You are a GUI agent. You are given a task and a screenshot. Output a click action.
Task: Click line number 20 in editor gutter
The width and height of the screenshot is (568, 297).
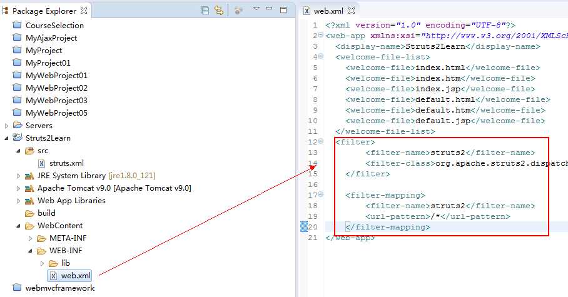coord(313,227)
